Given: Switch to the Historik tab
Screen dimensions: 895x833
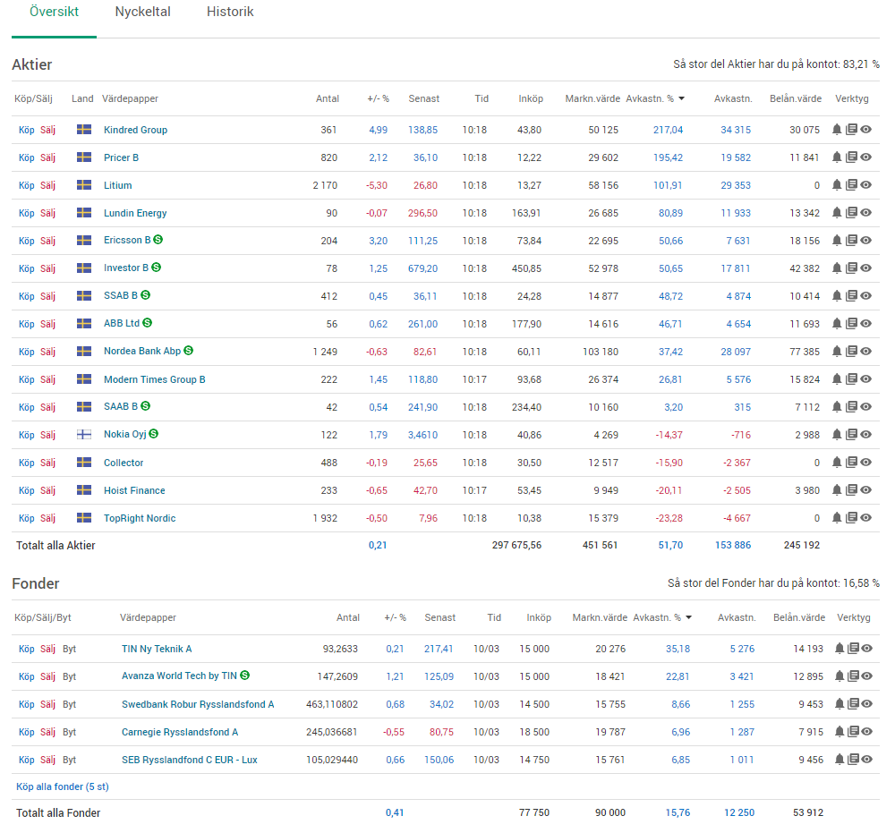Looking at the screenshot, I should tap(230, 12).
